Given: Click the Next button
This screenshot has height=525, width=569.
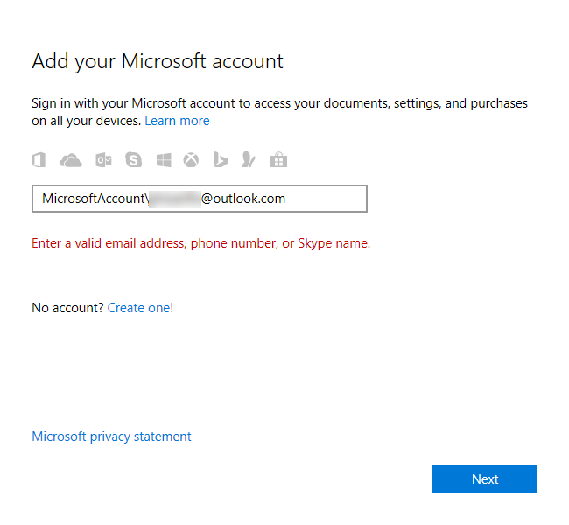Looking at the screenshot, I should (x=485, y=479).
